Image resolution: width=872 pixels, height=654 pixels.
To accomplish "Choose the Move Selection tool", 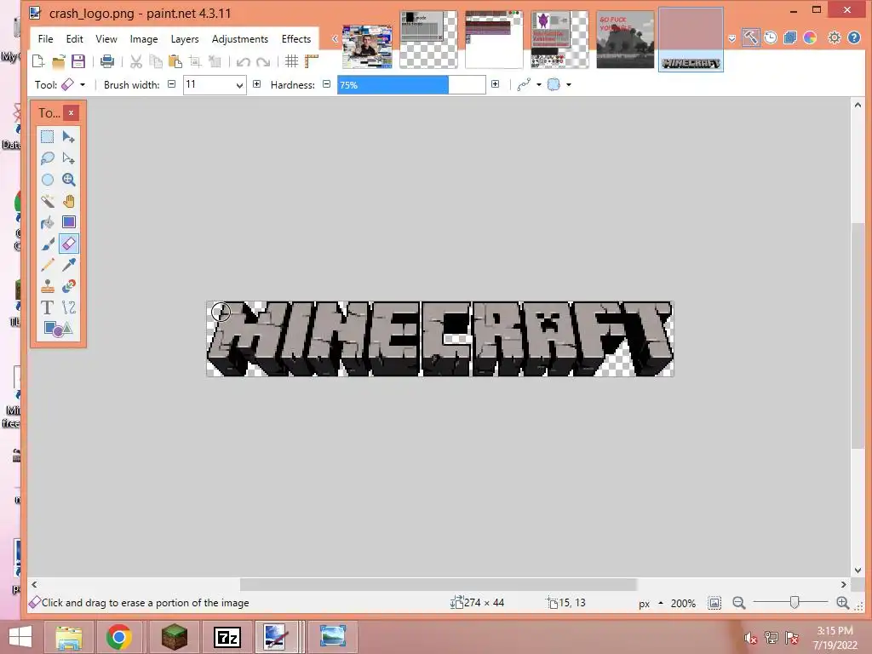I will click(69, 158).
